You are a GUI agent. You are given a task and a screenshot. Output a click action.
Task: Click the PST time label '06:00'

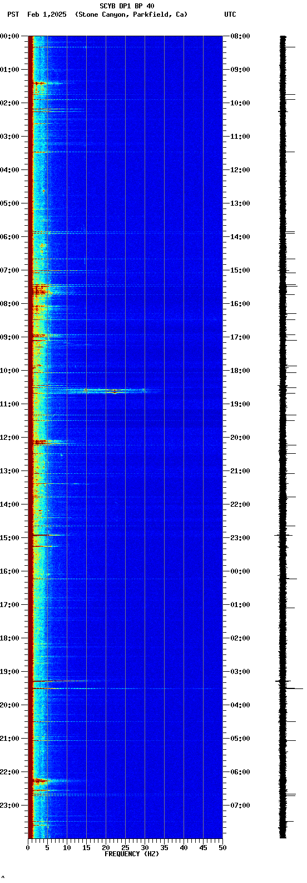[x=9, y=237]
